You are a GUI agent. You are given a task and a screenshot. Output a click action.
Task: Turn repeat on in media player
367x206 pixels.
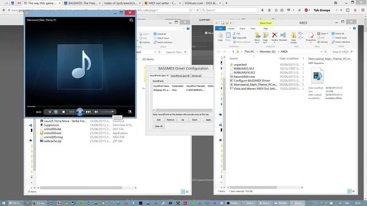pyautogui.click(x=56, y=112)
